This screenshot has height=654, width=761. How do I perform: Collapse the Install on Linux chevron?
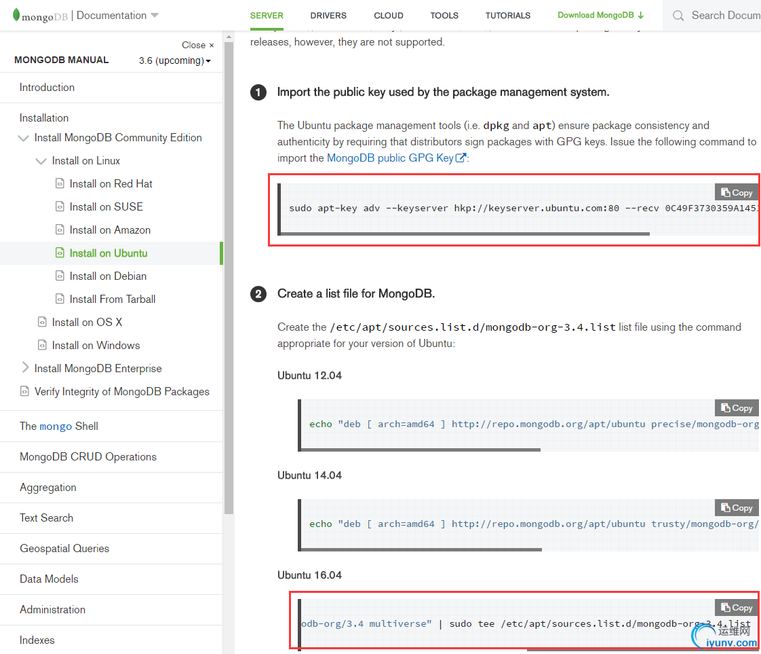pos(41,161)
